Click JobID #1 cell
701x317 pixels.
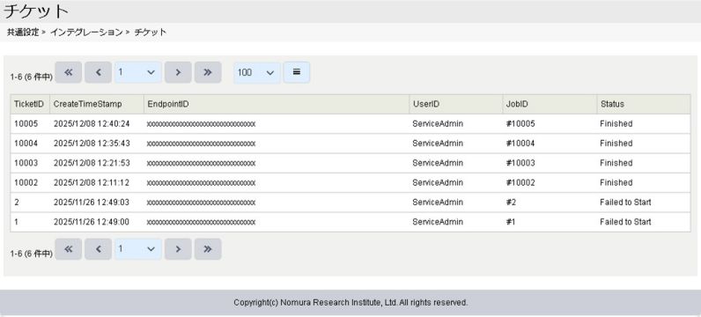click(x=550, y=222)
